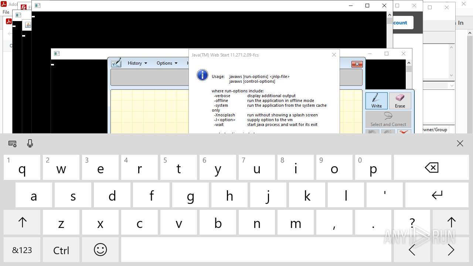The height and width of the screenshot is (266, 473).
Task: Close the Math Input Panel with its red button
Action: [357, 64]
